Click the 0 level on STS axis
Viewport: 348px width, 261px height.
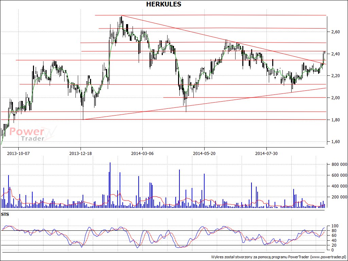point(332,250)
